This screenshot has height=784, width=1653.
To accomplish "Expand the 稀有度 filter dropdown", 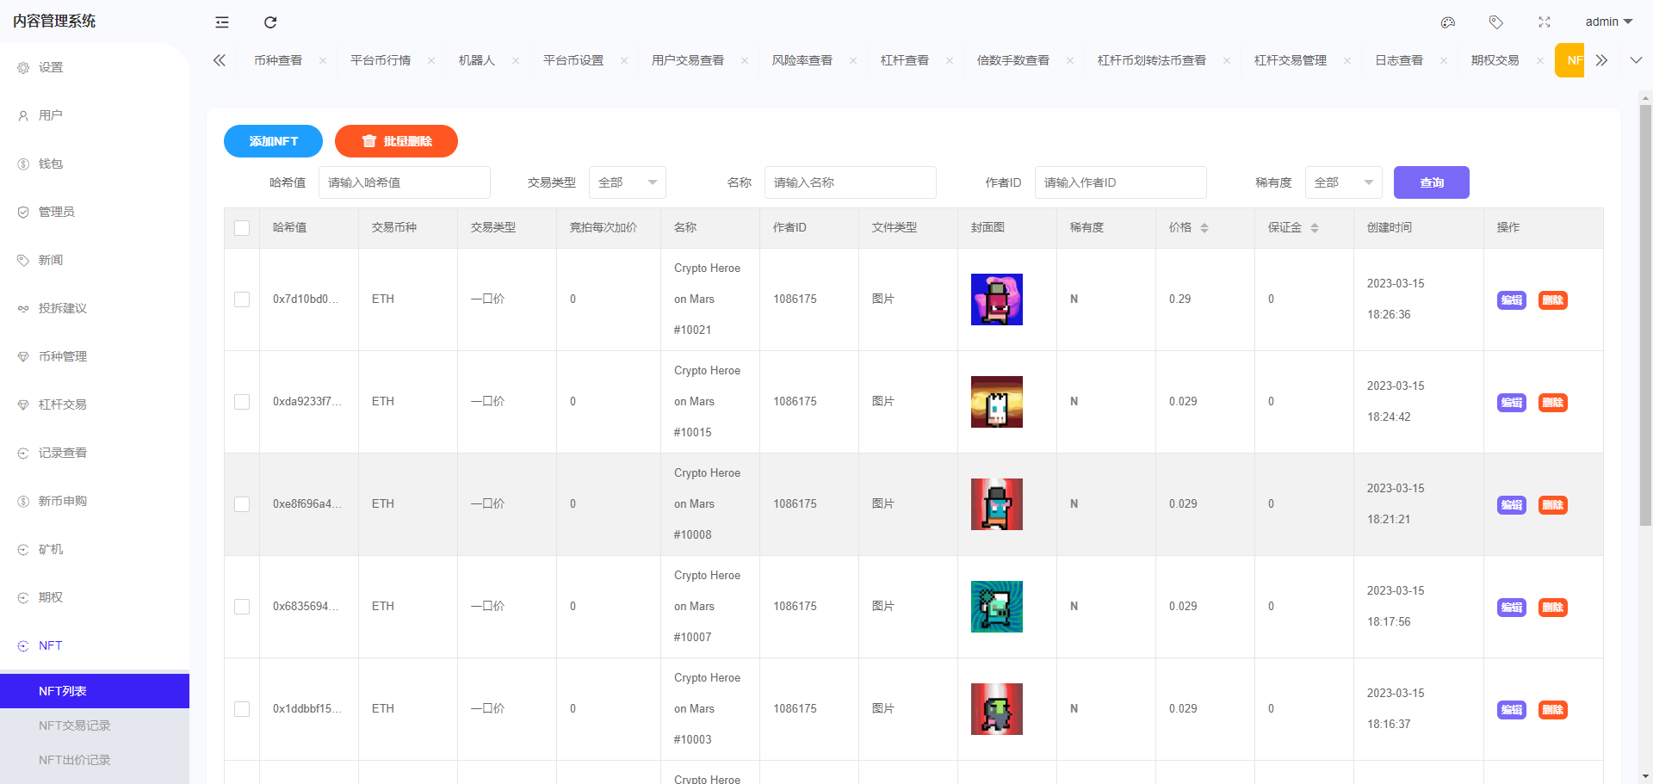I will (x=1343, y=182).
